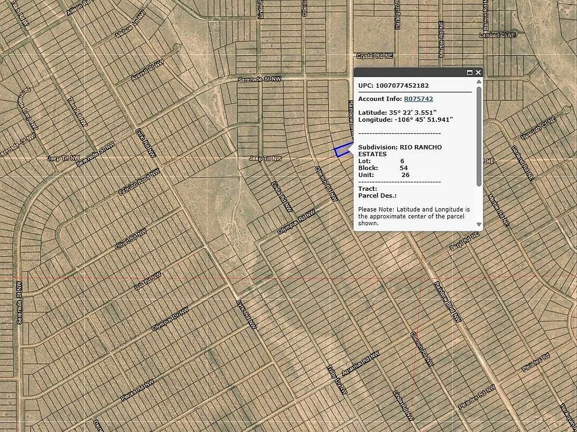Click the Aquarius Rd NW label
This screenshot has width=577, height=432.
tap(361, 362)
